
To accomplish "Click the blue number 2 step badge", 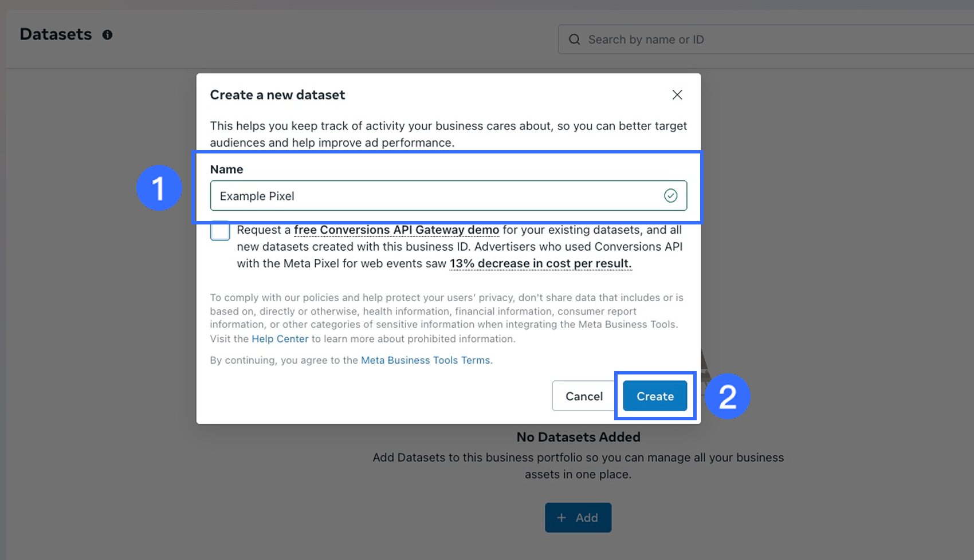I will pyautogui.click(x=727, y=396).
